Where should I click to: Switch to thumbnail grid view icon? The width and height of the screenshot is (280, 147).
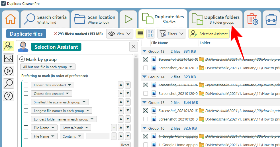[151, 34]
